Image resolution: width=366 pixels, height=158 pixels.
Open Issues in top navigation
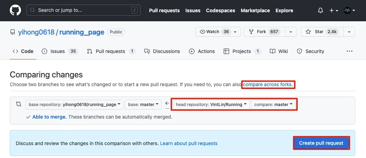pos(193,10)
